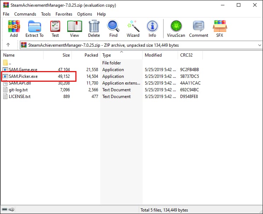This screenshot has height=214, width=263.
Task: Click the 'File folder' type cell
Action: pyautogui.click(x=112, y=63)
